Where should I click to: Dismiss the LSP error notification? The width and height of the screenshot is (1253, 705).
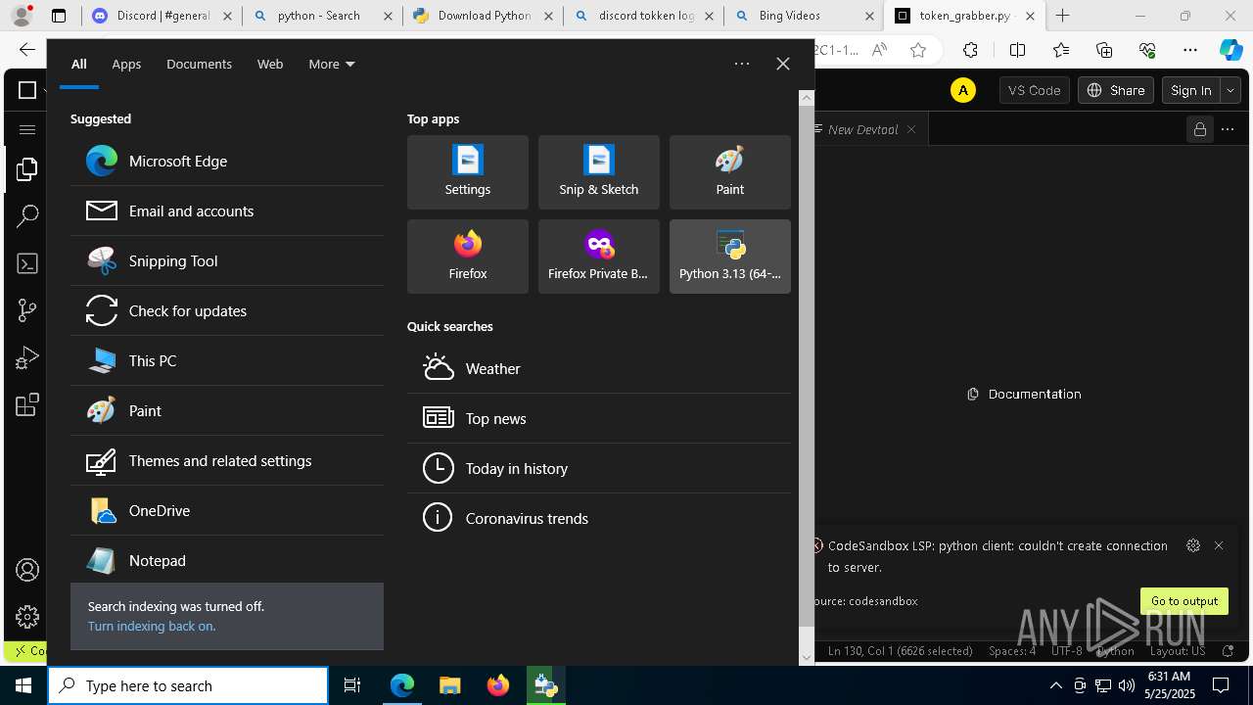coord(1219,545)
